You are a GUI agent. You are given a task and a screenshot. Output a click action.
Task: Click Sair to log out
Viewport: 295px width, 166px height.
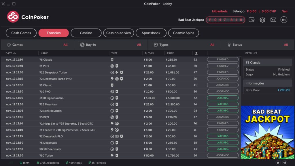[x=285, y=11]
